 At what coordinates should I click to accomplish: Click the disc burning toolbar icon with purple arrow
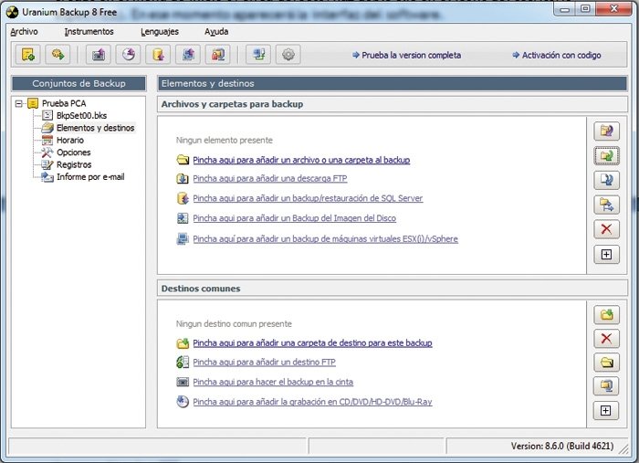(129, 55)
